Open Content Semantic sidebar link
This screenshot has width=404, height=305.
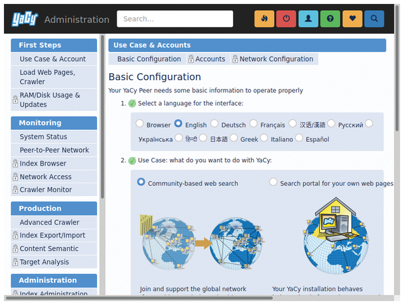click(x=54, y=249)
